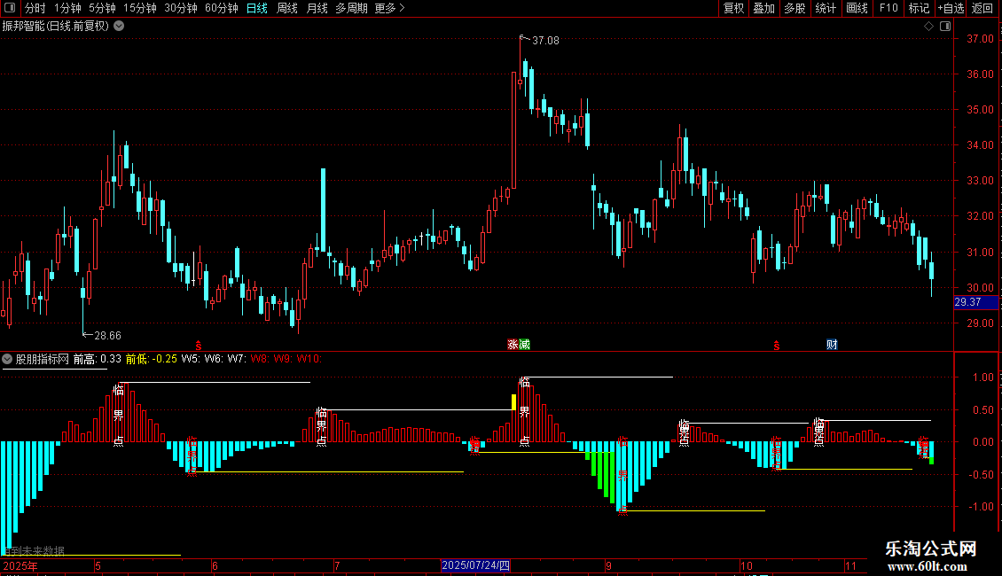Viewport: 1002px width, 576px height.
Task: Click the 28.66 low price label
Action: click(x=107, y=335)
